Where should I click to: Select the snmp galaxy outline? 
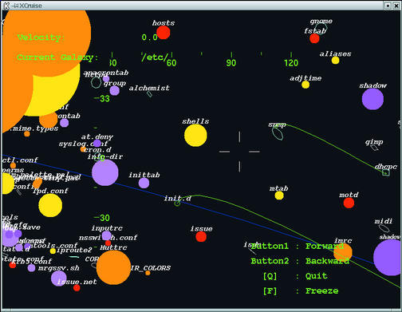coord(278,133)
